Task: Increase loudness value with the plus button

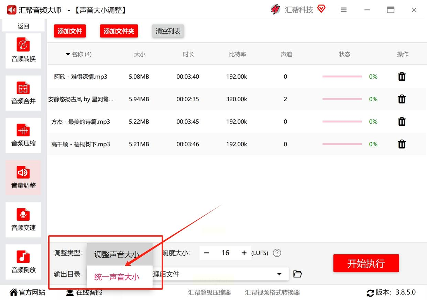Action: coord(244,253)
